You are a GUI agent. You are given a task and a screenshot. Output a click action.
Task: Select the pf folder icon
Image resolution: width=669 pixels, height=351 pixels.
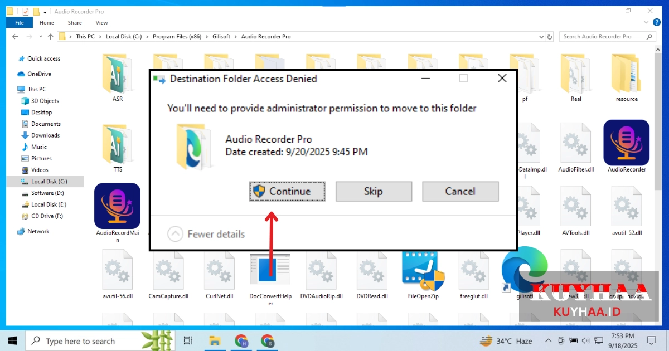(525, 75)
